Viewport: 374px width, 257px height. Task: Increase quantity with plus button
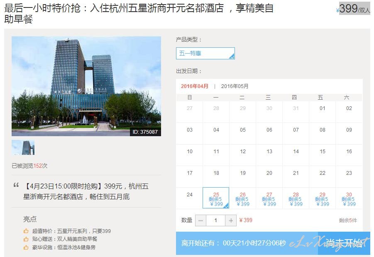[x=231, y=220]
